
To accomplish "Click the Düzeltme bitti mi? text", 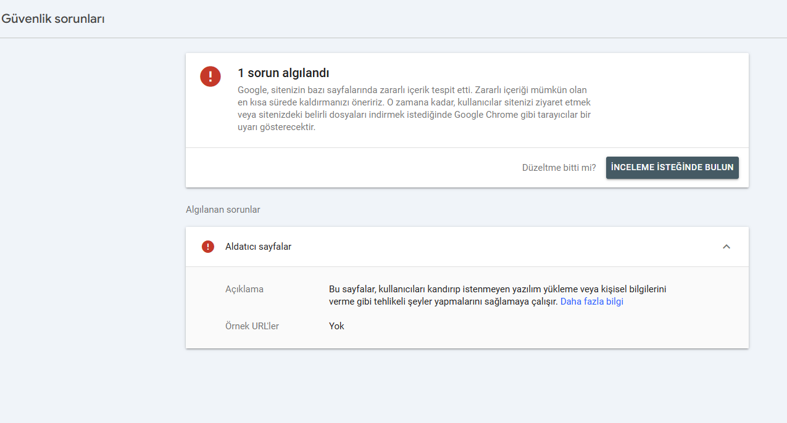I will (x=559, y=167).
